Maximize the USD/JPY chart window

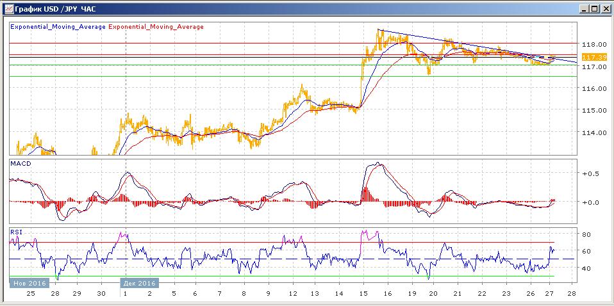pyautogui.click(x=594, y=8)
